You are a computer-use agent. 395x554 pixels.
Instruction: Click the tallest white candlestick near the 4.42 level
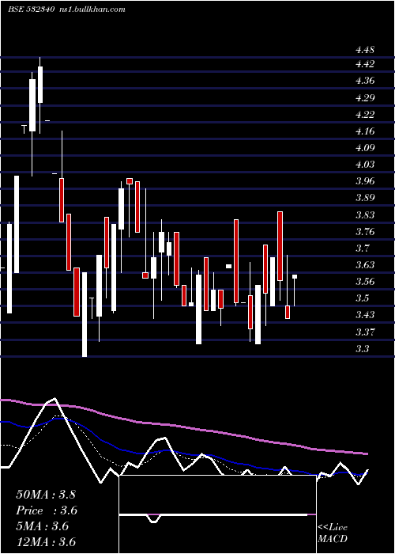(x=40, y=85)
